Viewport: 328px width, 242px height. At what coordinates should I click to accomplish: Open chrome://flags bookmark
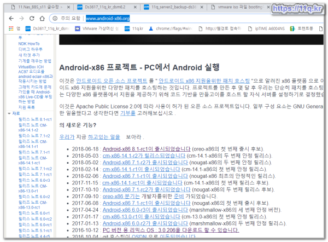171,28
